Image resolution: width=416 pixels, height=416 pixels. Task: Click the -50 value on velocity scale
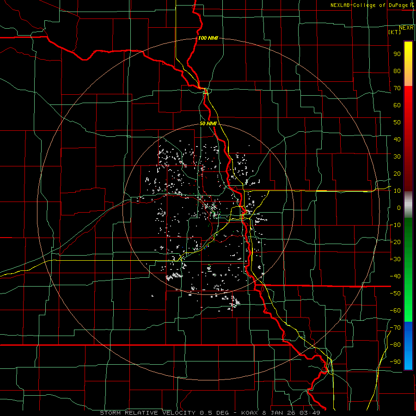395,294
